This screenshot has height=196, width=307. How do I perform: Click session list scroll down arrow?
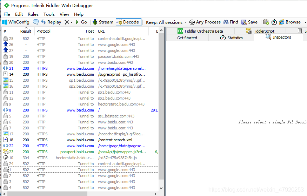coord(161,188)
